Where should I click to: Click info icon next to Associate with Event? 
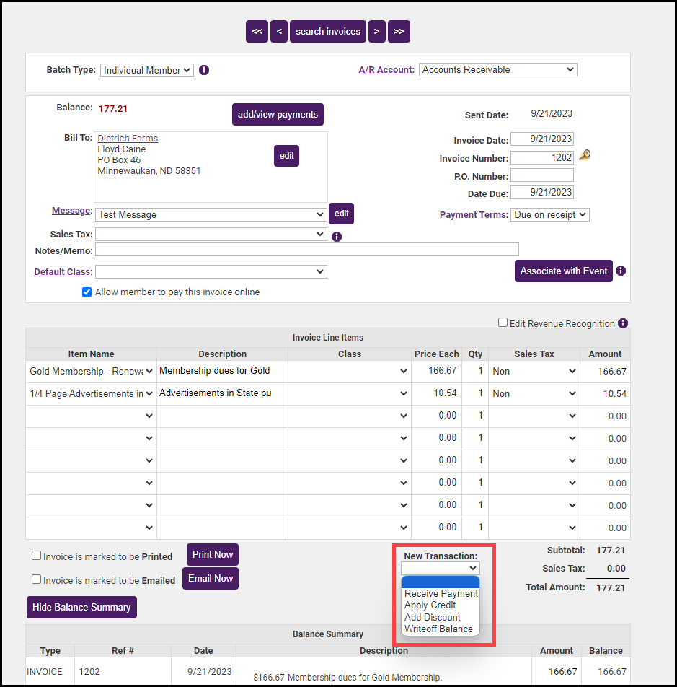coord(621,271)
